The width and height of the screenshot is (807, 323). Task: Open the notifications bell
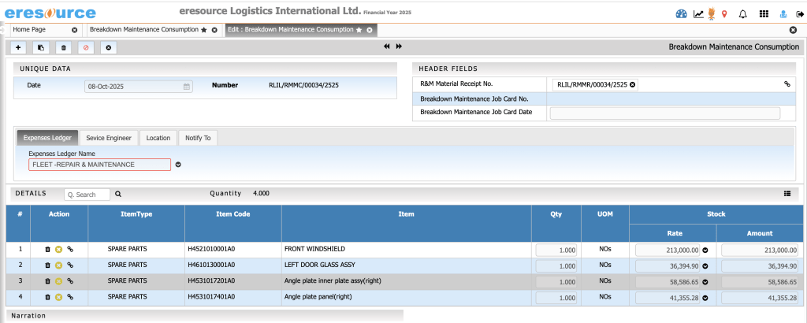[742, 13]
